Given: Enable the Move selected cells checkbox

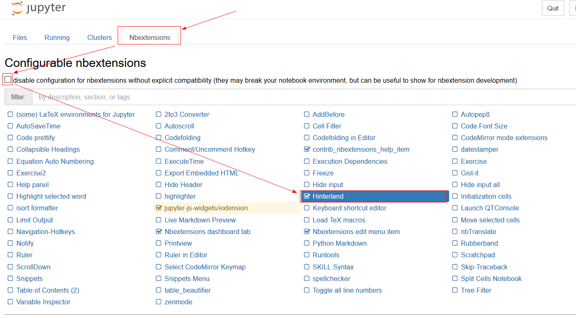Looking at the screenshot, I should tap(455, 220).
